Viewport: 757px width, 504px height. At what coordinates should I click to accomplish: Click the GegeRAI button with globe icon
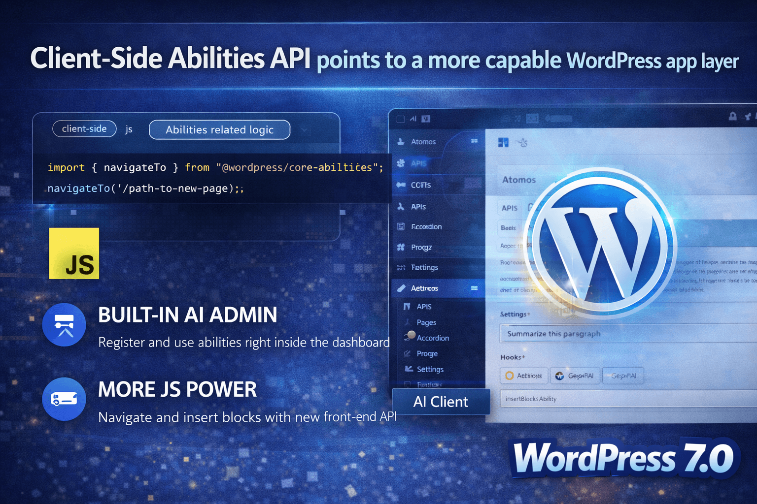(x=575, y=376)
